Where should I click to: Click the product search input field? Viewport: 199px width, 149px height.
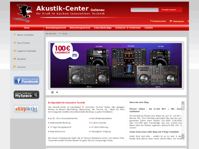tap(145, 10)
